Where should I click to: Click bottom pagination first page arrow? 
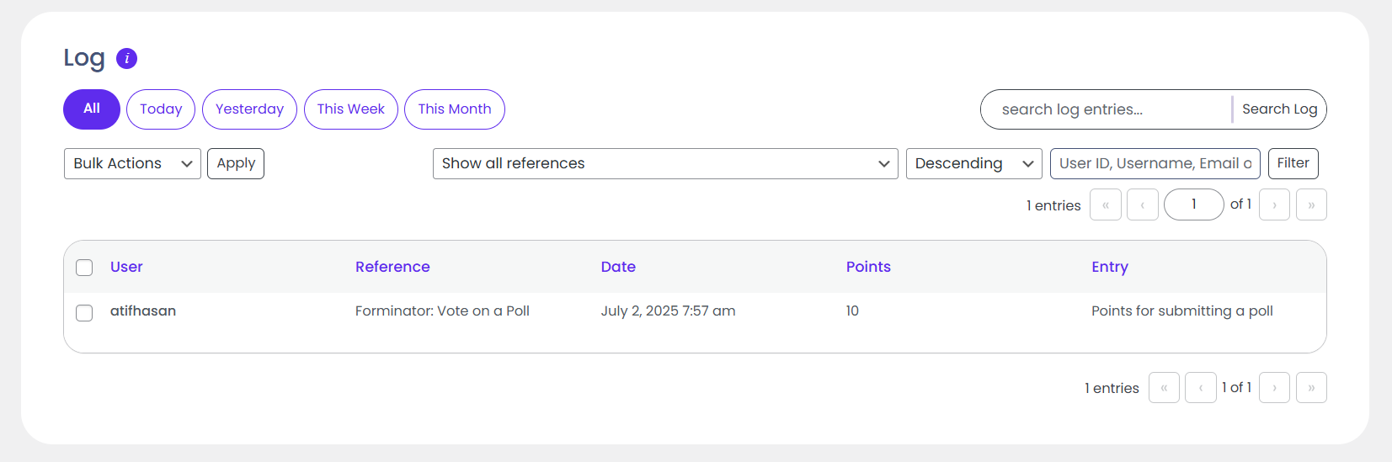1164,388
